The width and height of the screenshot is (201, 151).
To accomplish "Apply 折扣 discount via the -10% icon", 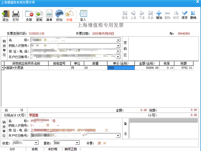I will (59, 15).
